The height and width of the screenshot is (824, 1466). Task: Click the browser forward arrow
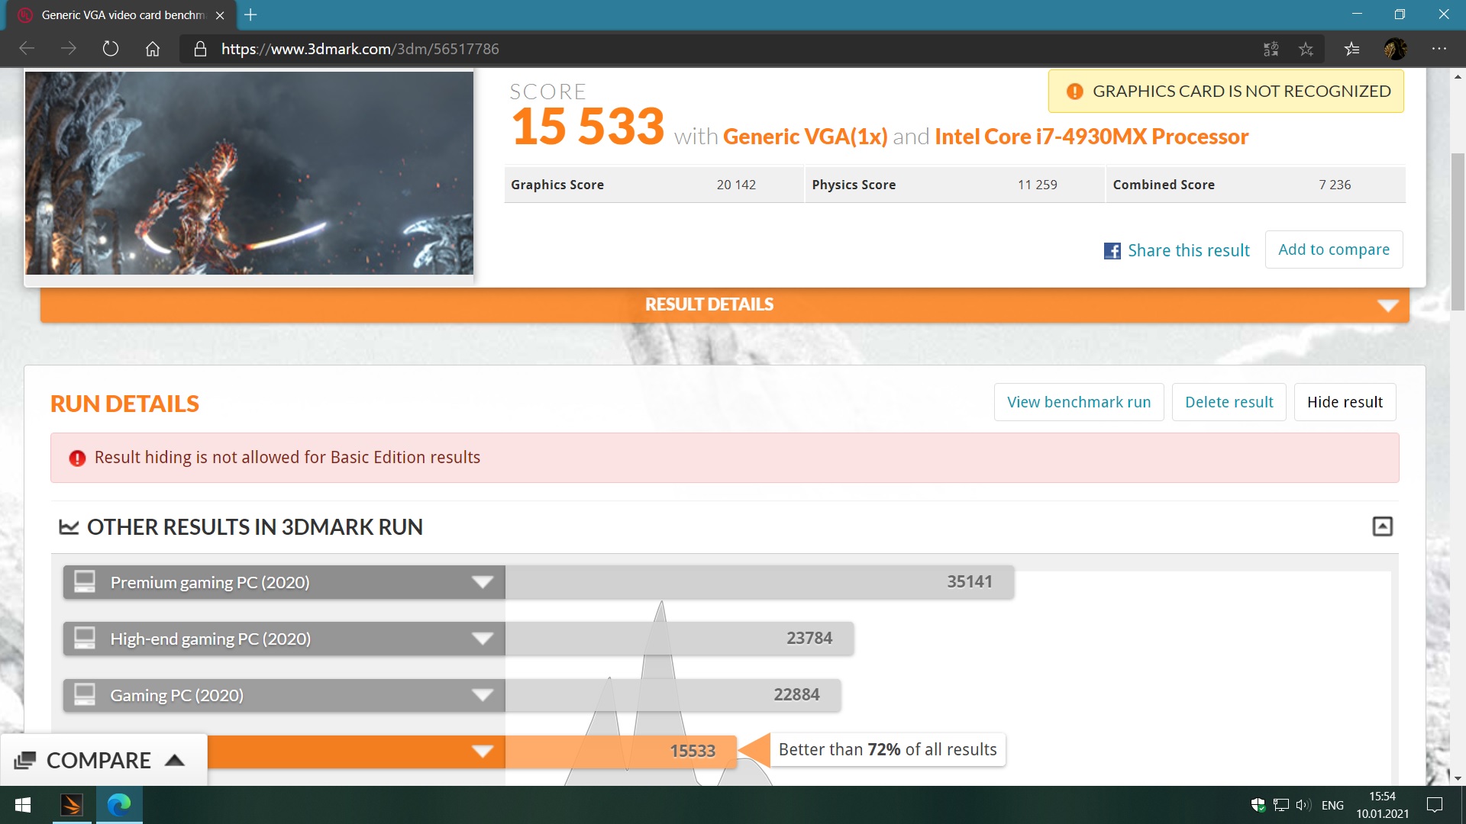69,49
